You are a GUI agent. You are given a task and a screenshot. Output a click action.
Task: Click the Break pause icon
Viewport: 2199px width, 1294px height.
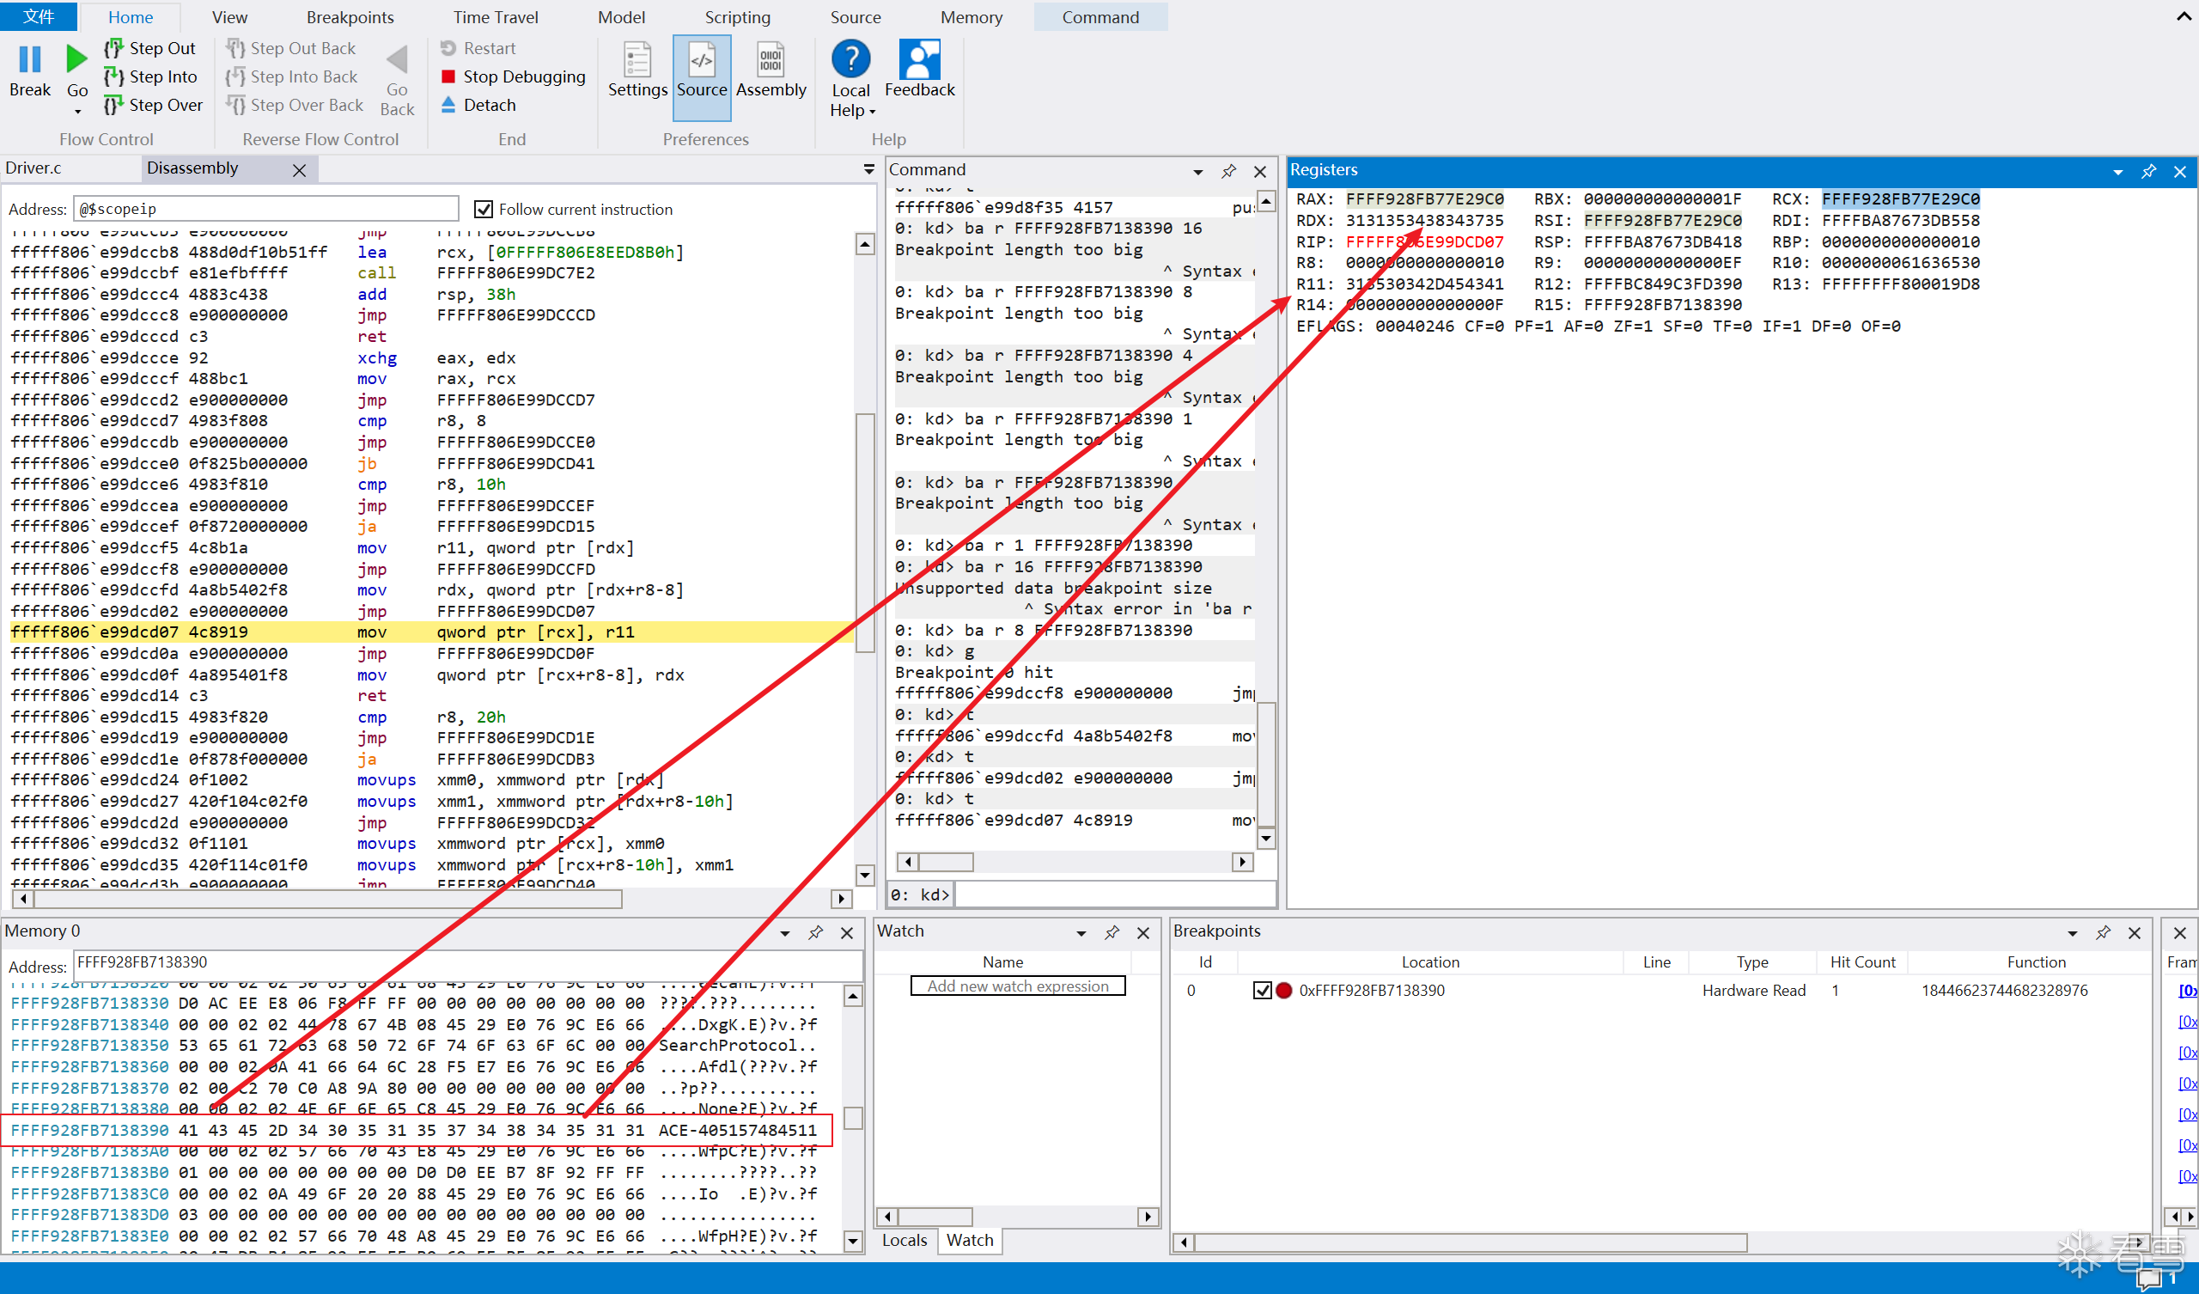tap(30, 60)
